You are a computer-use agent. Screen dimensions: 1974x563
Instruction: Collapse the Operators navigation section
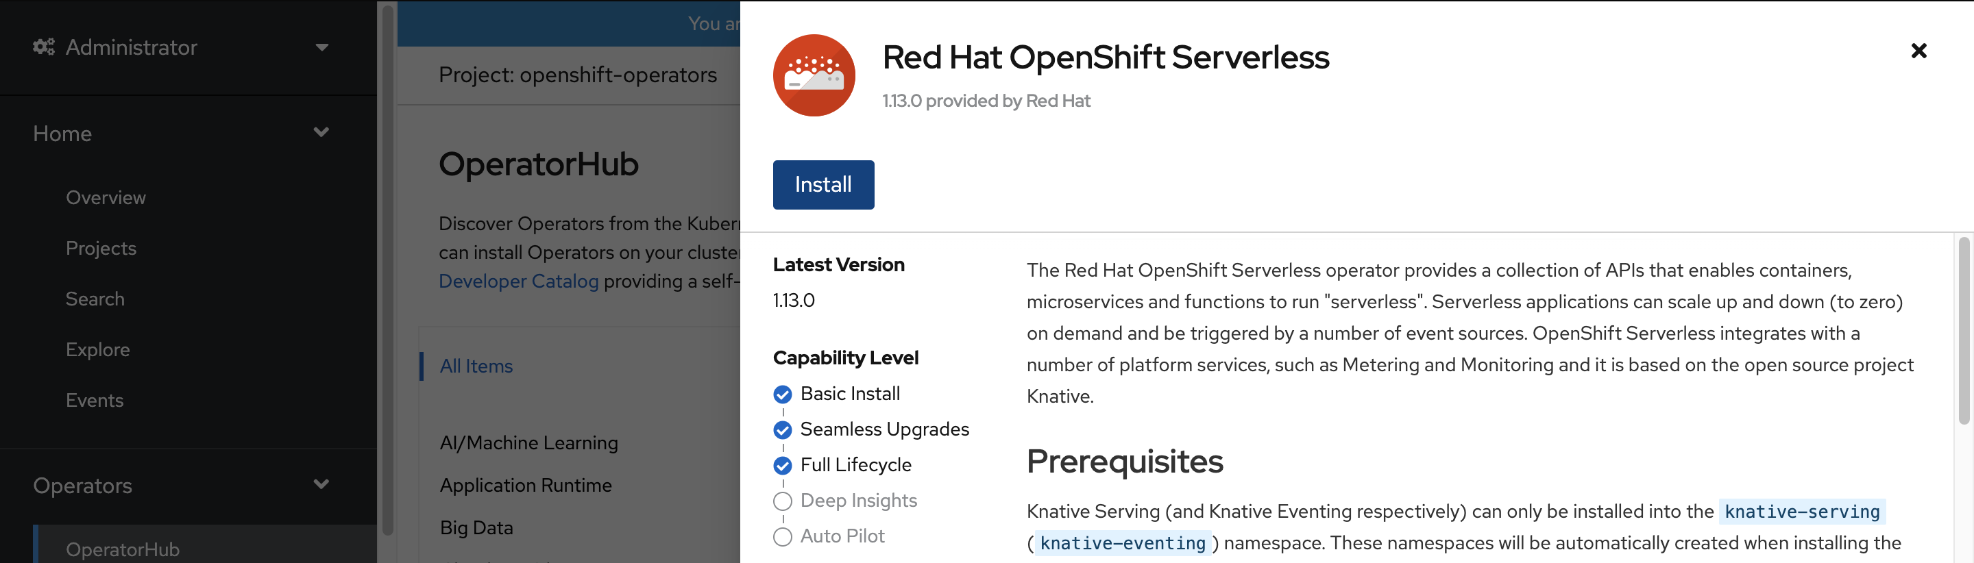321,485
